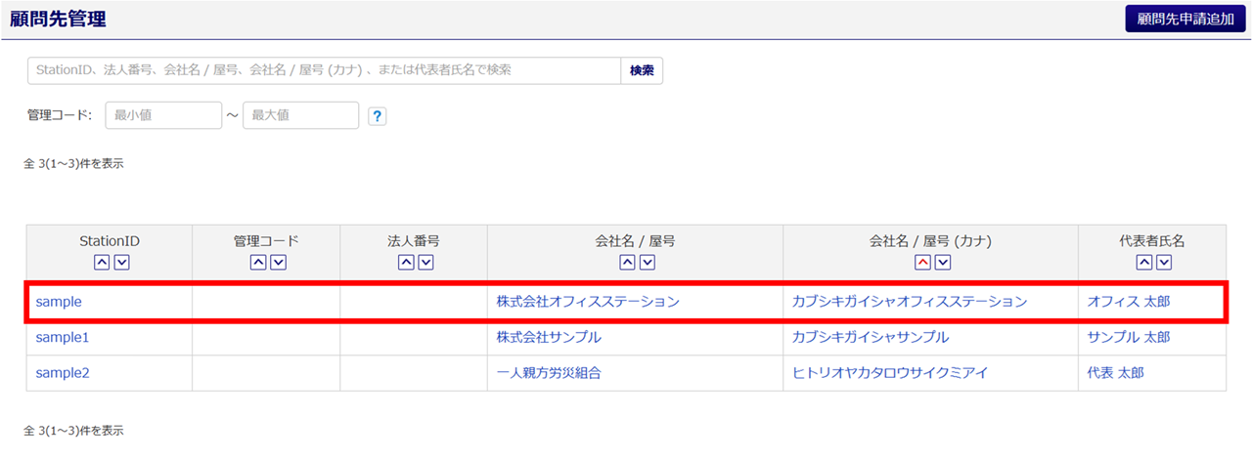Click カブシキガイシャサンプル kana link

point(871,337)
